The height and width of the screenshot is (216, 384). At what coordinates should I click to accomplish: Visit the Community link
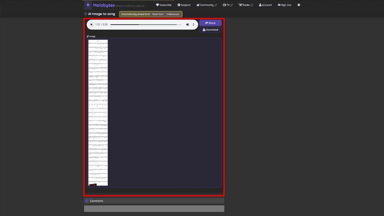pos(207,5)
